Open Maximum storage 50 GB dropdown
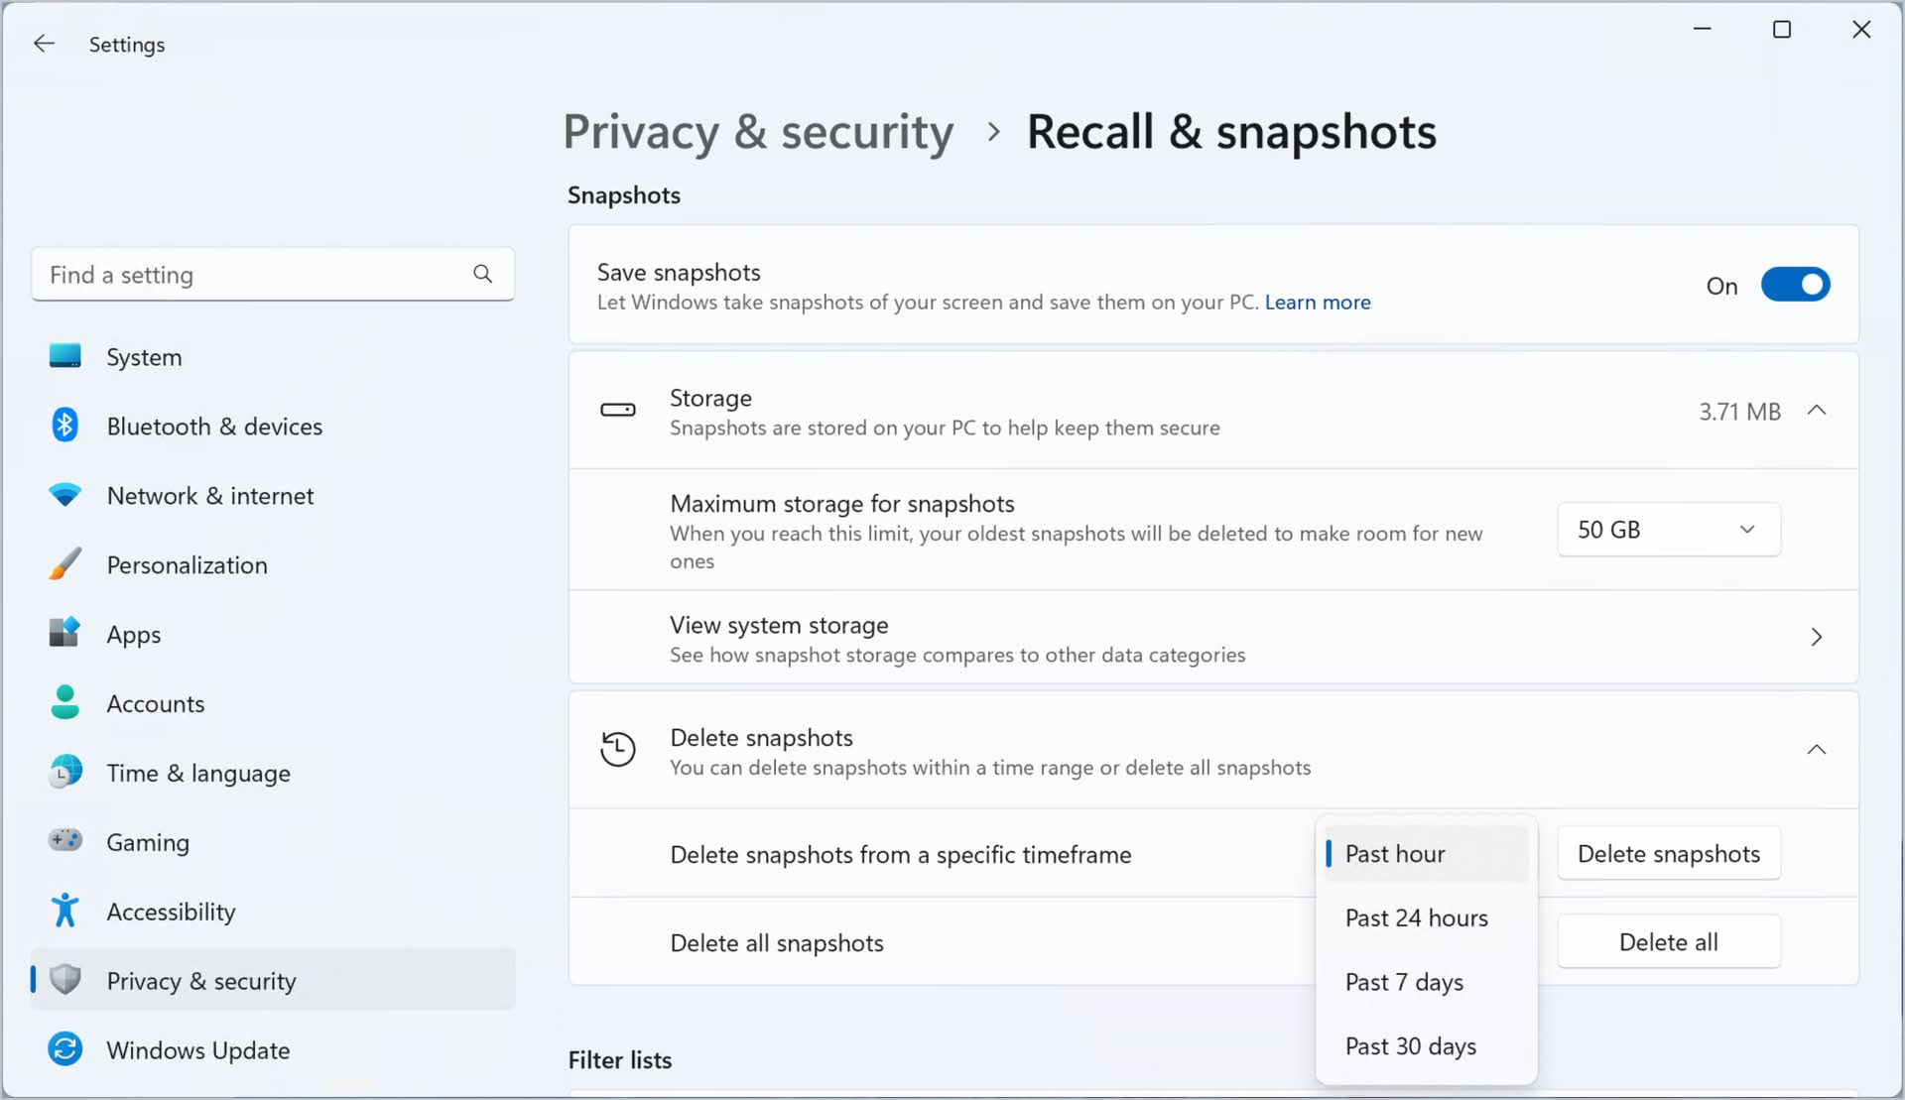 click(1667, 528)
